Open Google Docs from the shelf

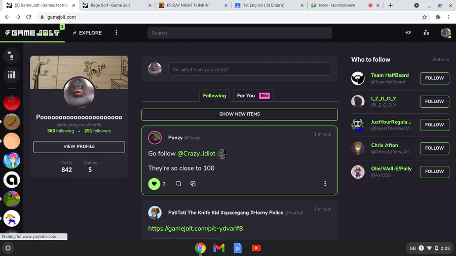tap(238, 248)
